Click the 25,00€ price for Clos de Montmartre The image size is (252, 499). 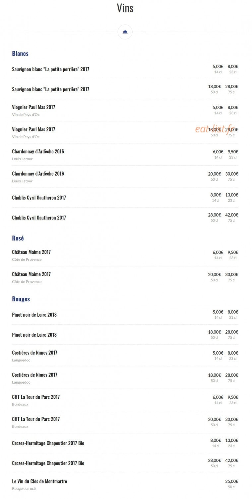point(232,481)
